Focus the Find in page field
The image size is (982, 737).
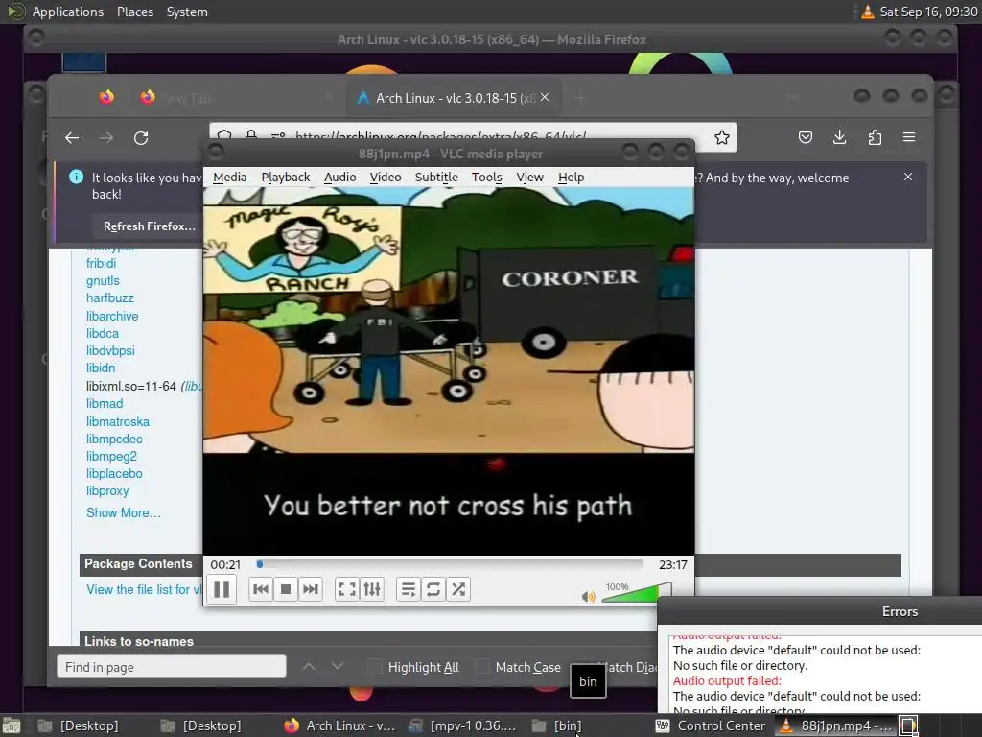[171, 667]
